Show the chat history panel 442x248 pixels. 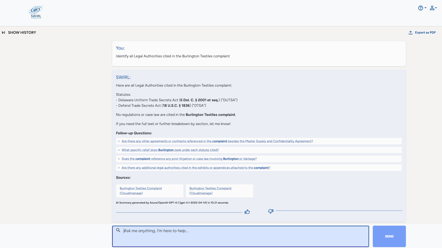point(19,32)
